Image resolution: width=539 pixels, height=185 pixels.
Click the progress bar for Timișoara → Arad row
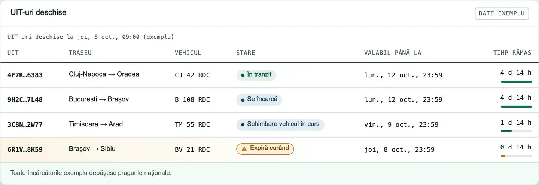(x=516, y=131)
